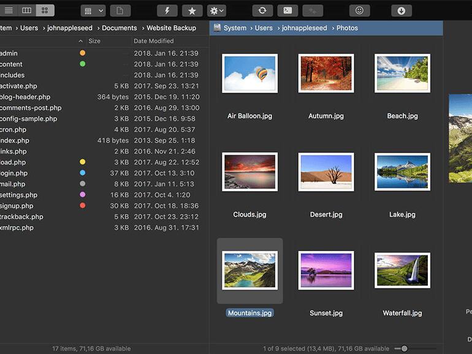Click the download arrow icon
This screenshot has width=472, height=354.
[401, 10]
